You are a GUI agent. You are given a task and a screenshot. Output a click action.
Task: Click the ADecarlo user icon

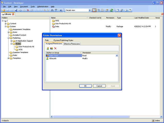(x=47, y=58)
